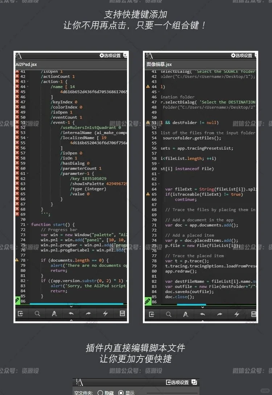Click warning icon at line 44 in 图像描摹.jsx

(x=148, y=86)
